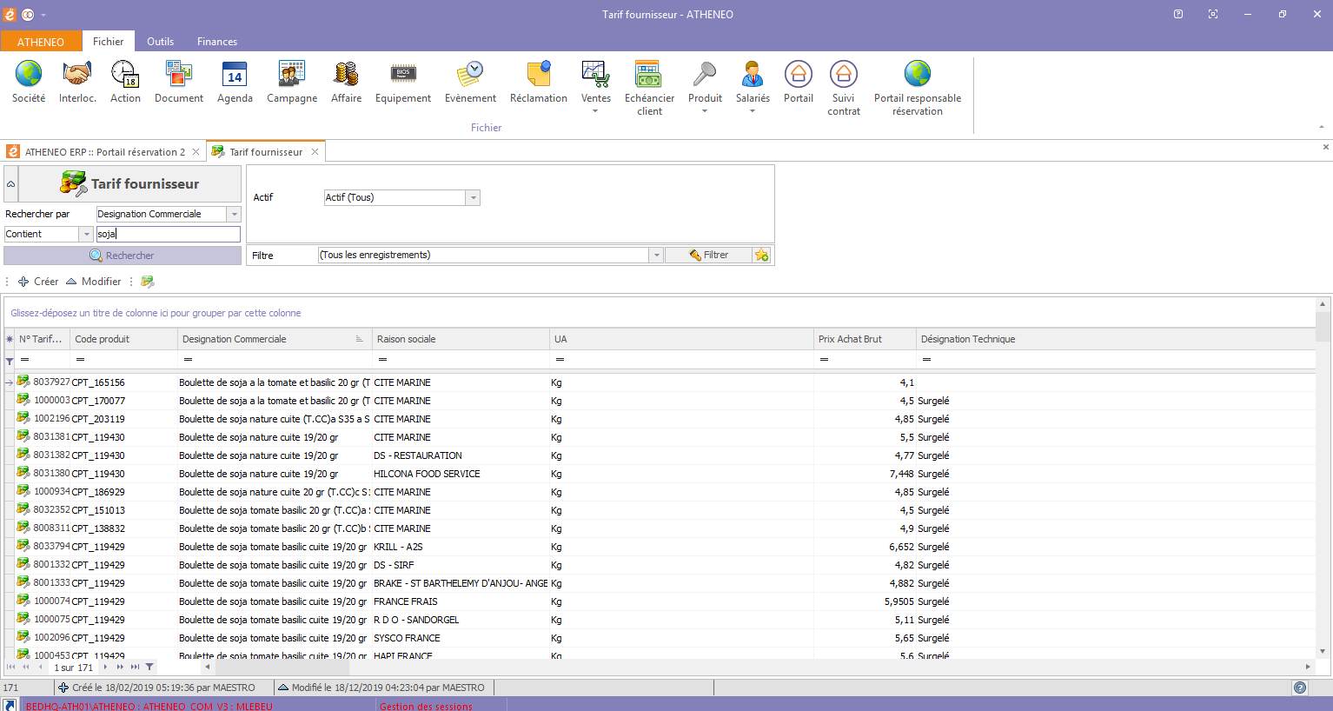This screenshot has width=1333, height=711.
Task: Click the shortcut arrow icon at bottom-left
Action: [x=10, y=705]
